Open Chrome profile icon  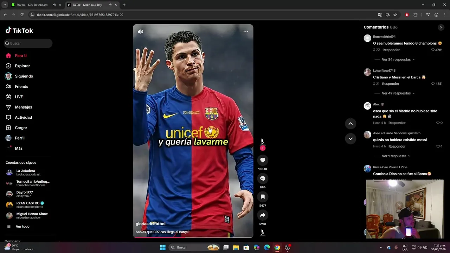pos(436,15)
